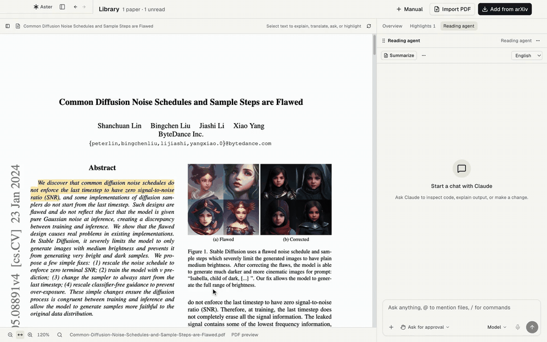Image resolution: width=547 pixels, height=342 pixels.
Task: Toggle the document side panel icon
Action: pyautogui.click(x=7, y=26)
